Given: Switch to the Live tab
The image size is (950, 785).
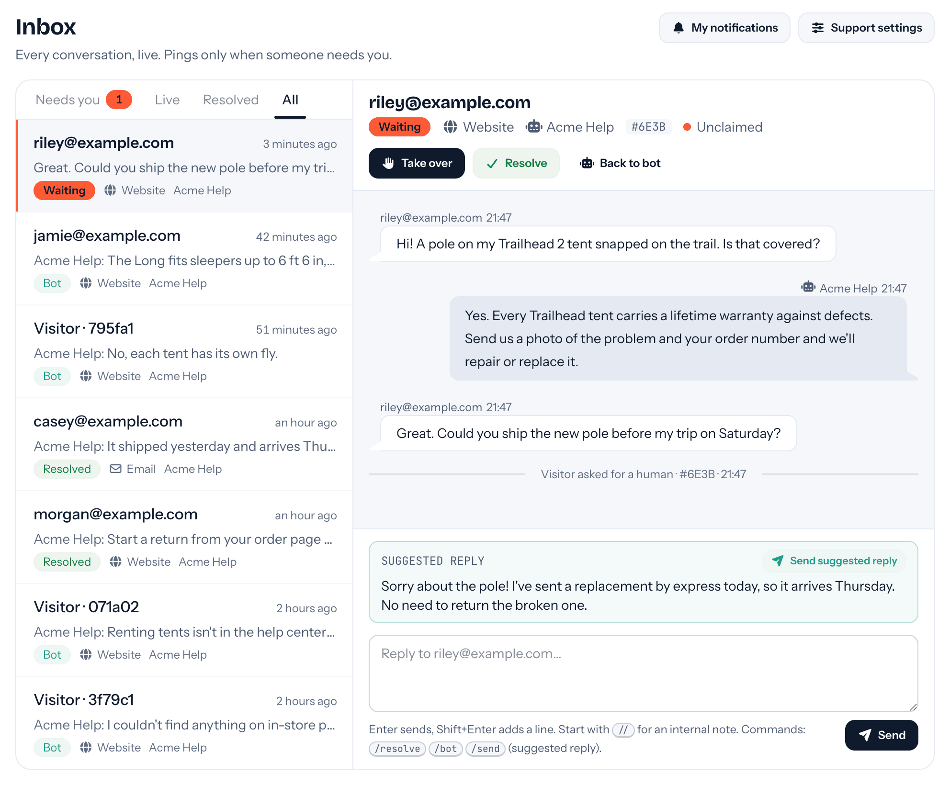Looking at the screenshot, I should point(167,100).
